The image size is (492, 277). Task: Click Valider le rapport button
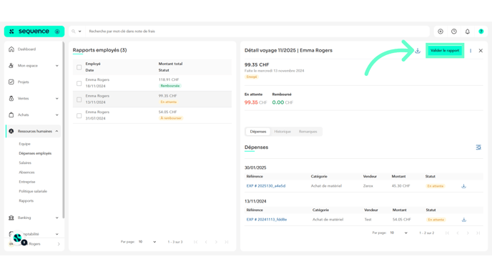pyautogui.click(x=445, y=51)
